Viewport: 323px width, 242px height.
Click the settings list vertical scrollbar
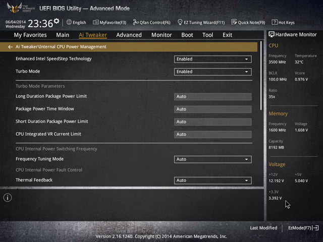[x=261, y=76]
